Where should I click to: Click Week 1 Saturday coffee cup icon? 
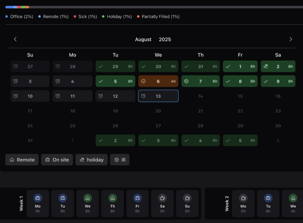pyautogui.click(x=162, y=198)
